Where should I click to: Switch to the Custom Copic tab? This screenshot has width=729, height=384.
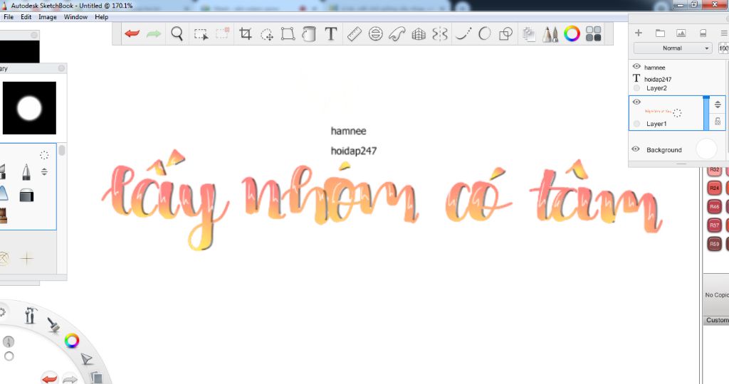717,320
